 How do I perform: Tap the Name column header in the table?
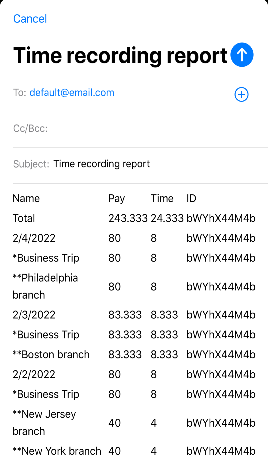point(26,198)
